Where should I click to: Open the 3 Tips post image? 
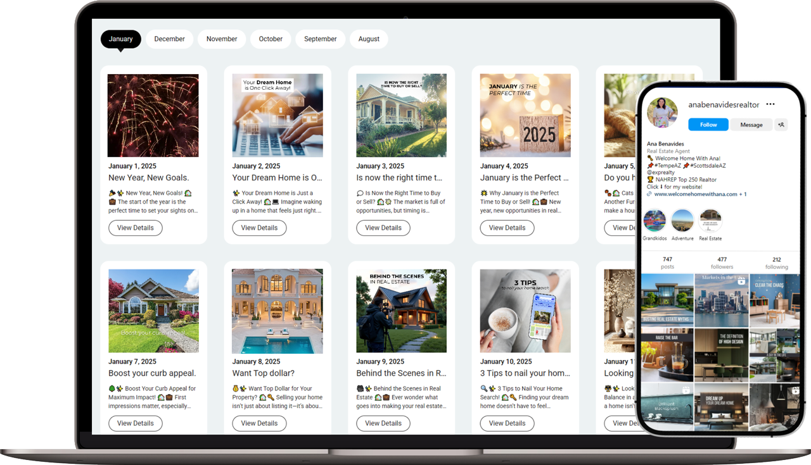coord(525,311)
